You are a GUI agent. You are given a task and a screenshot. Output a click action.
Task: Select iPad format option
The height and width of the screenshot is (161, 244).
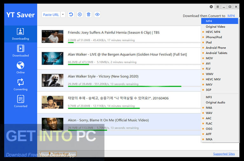click(220, 42)
